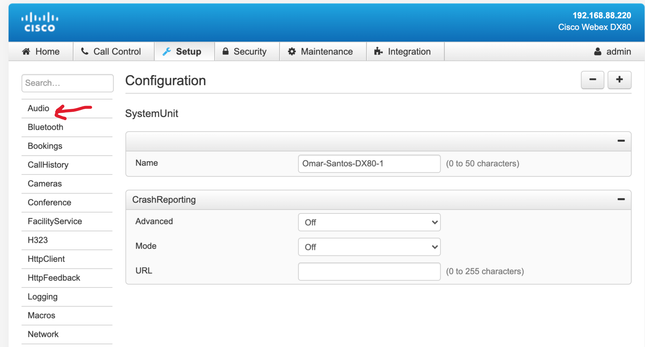Image resolution: width=645 pixels, height=347 pixels.
Task: Select Audio in the sidebar
Action: click(38, 108)
